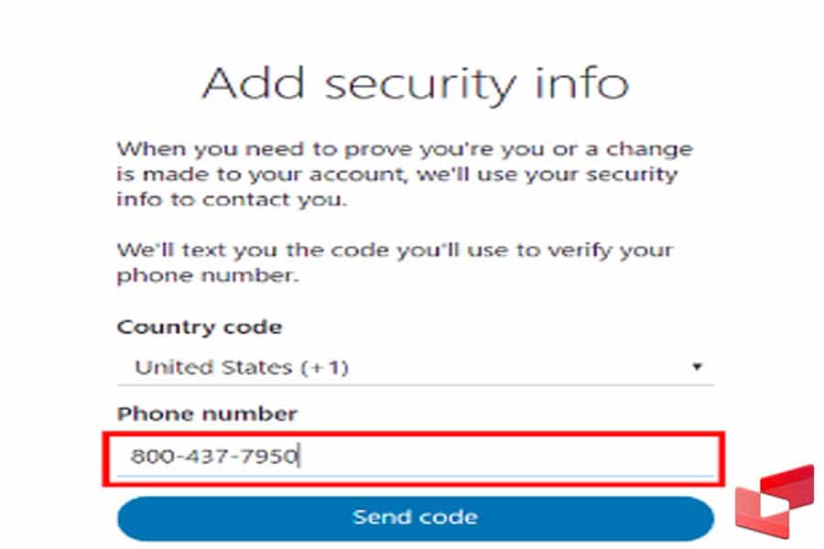
Task: Click the "phone number." paragraph ending line
Action: 208,275
